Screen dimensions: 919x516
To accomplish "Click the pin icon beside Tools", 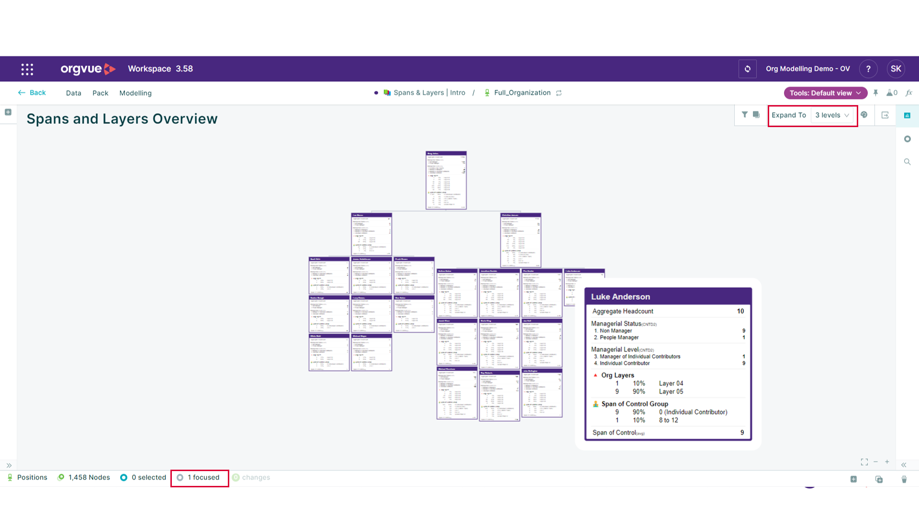I will 875,93.
